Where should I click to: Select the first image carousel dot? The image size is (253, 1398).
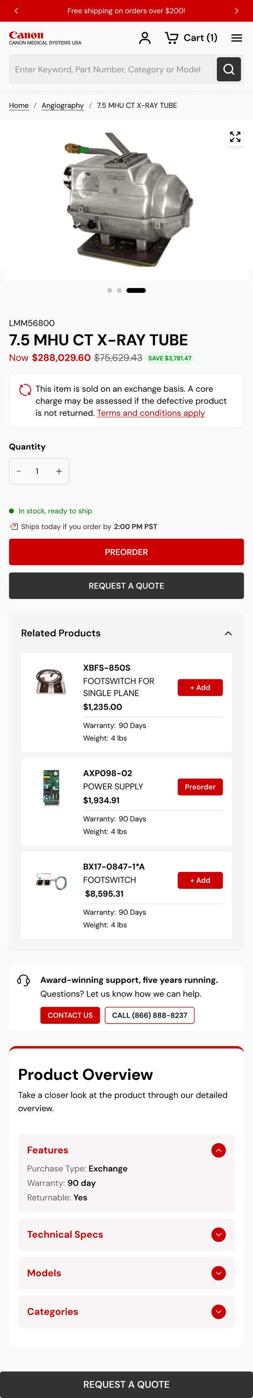click(110, 290)
